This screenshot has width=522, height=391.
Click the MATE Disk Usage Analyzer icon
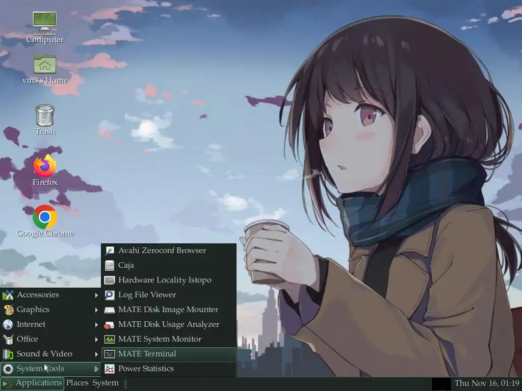[x=110, y=324]
